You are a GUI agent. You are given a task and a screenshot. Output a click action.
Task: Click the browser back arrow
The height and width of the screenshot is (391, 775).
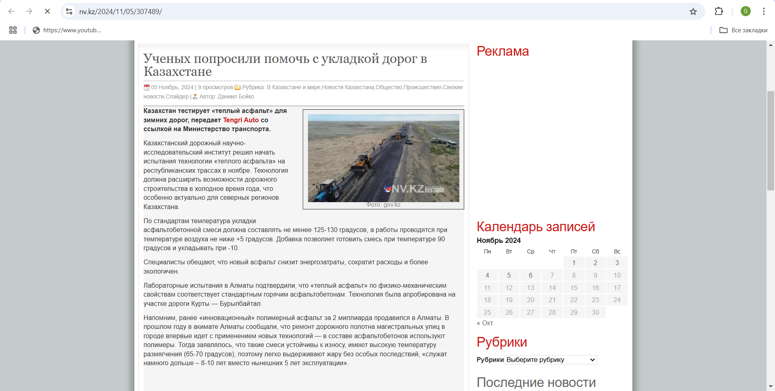click(11, 11)
